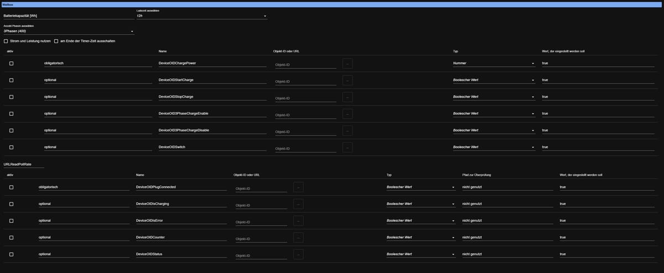Enable 'Strom und Leistung nutzen' checkbox
664x273 pixels.
pyautogui.click(x=6, y=41)
